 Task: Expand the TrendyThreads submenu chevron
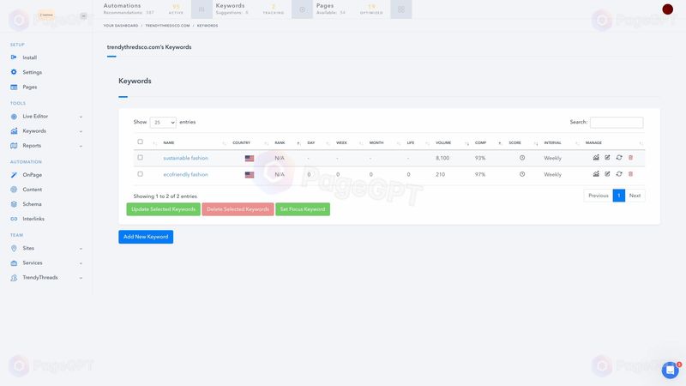tap(81, 278)
